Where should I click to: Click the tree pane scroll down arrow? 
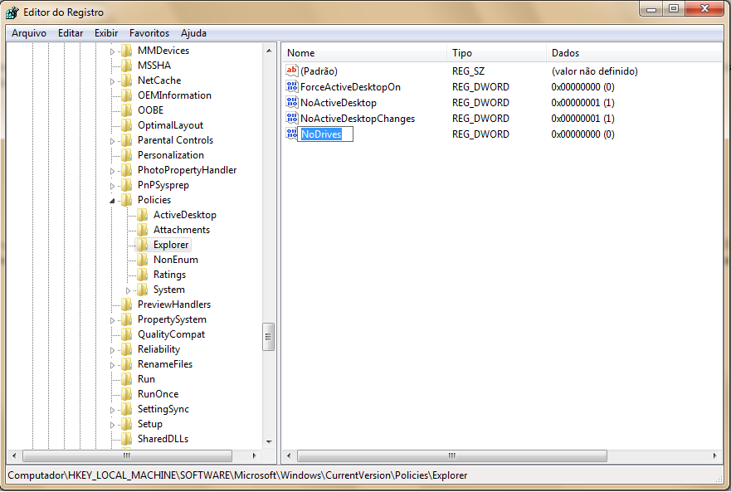tap(269, 441)
